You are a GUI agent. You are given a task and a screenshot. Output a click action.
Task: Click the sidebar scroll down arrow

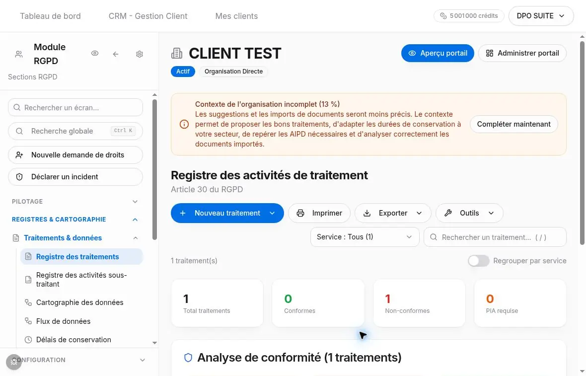(154, 343)
